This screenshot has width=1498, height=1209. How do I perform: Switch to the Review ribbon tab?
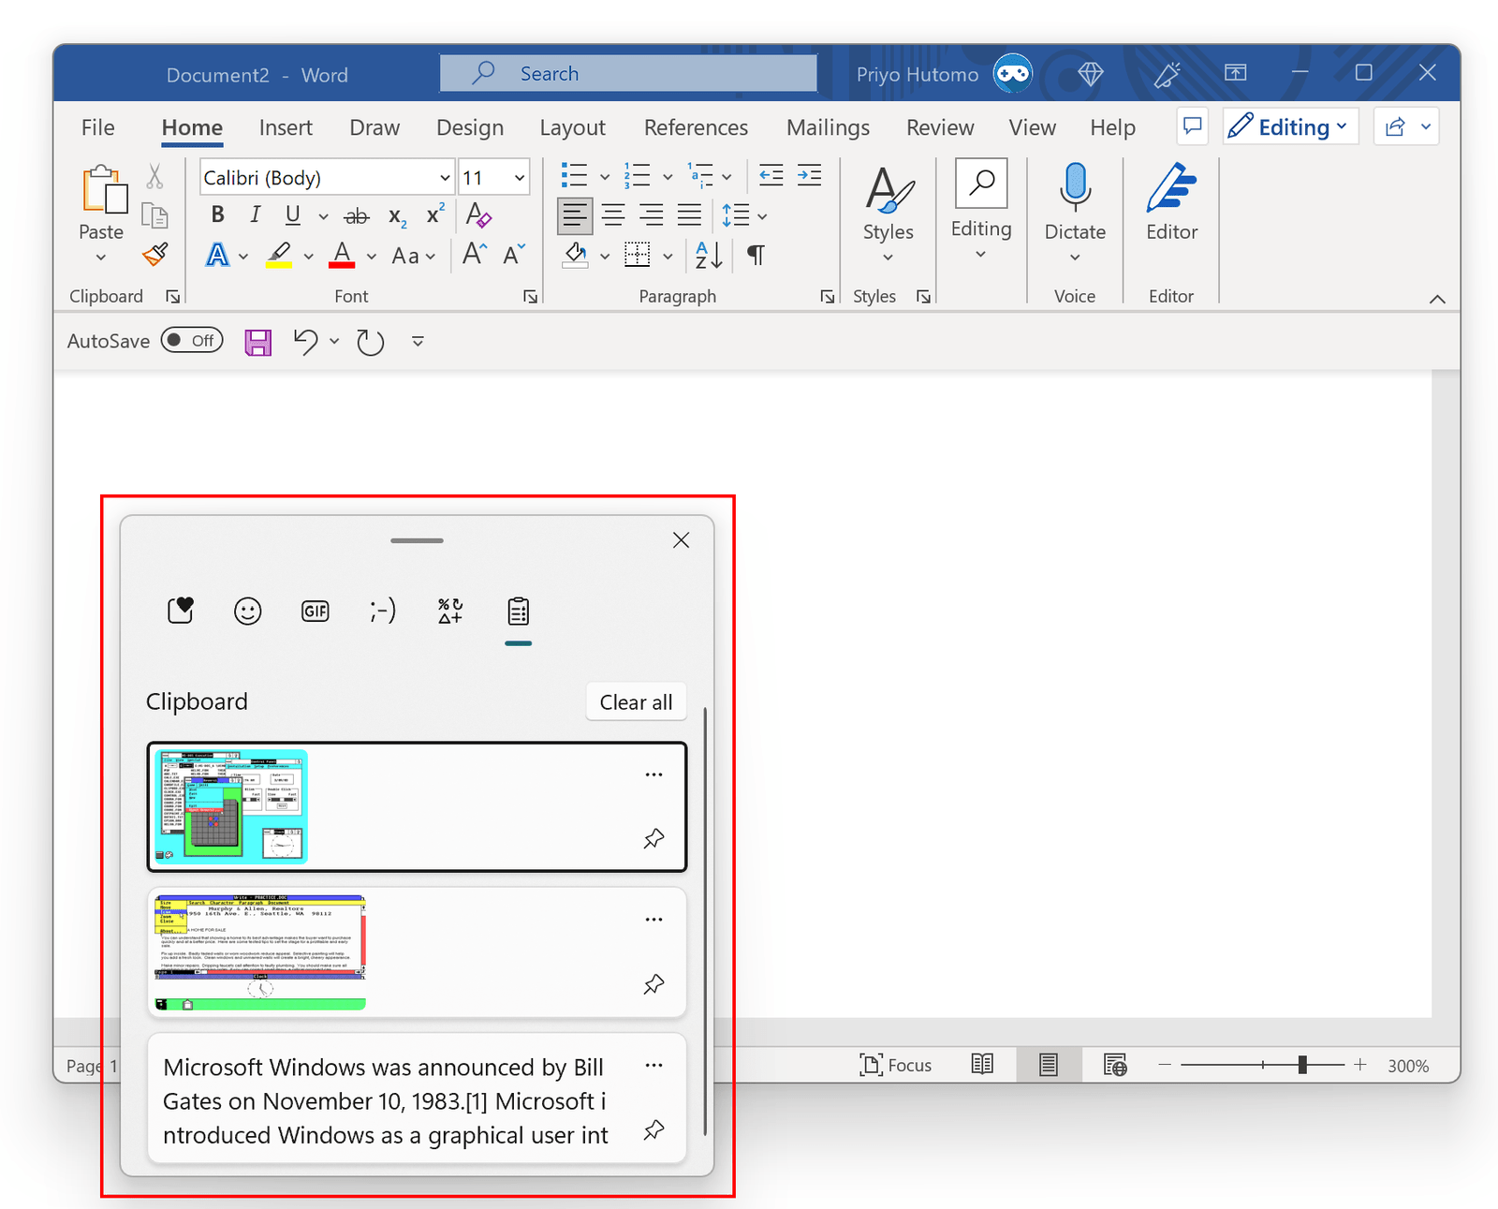point(940,127)
